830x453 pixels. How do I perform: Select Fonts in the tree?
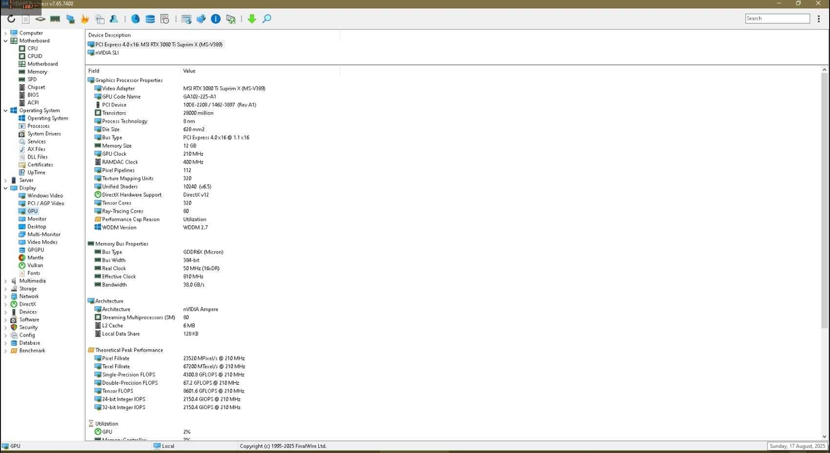click(34, 273)
